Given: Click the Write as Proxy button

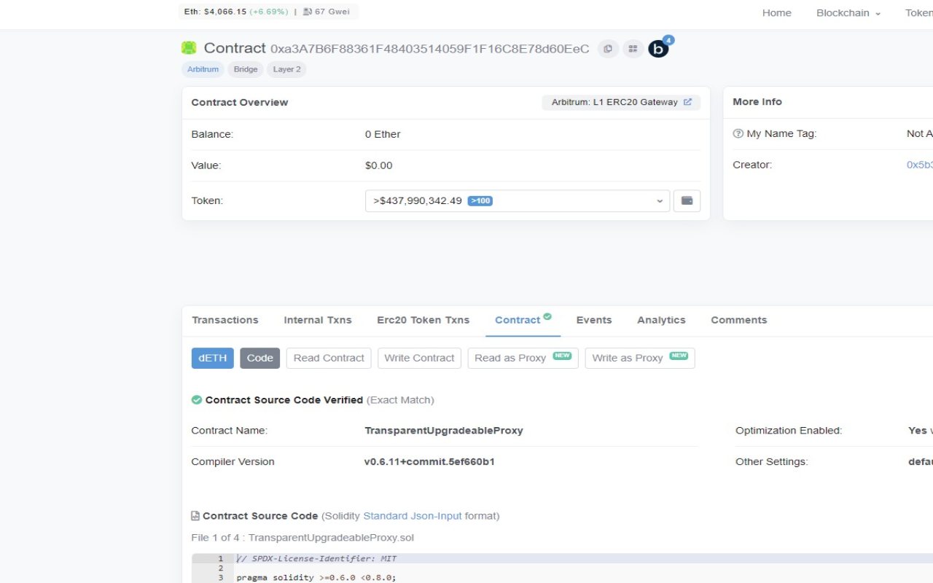Looking at the screenshot, I should click(640, 358).
